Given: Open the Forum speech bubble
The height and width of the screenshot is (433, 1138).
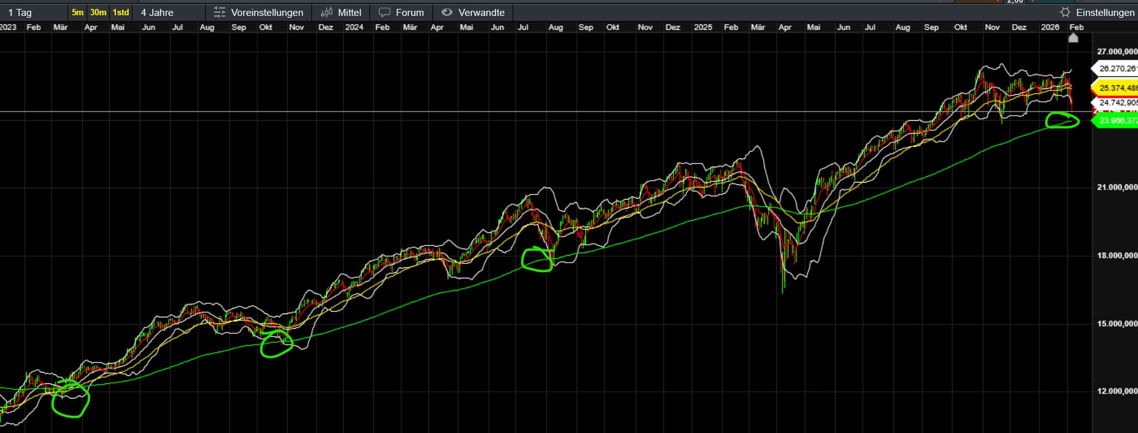Looking at the screenshot, I should 384,12.
